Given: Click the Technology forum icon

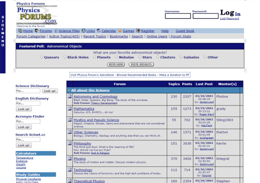Looking at the screenshot, I should point(69,170).
